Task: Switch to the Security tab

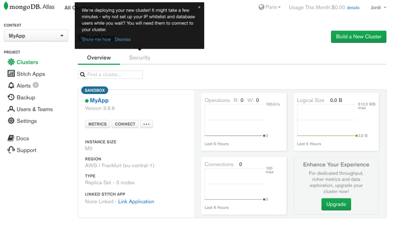Action: (140, 58)
